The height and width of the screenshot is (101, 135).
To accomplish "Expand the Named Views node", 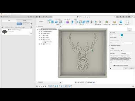I will tap(39, 33).
